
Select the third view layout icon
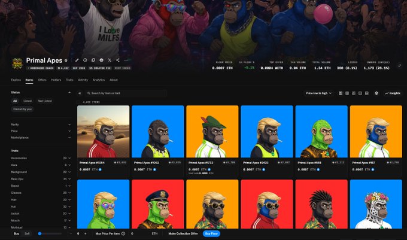(x=354, y=93)
